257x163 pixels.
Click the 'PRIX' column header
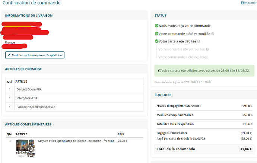point(121,134)
